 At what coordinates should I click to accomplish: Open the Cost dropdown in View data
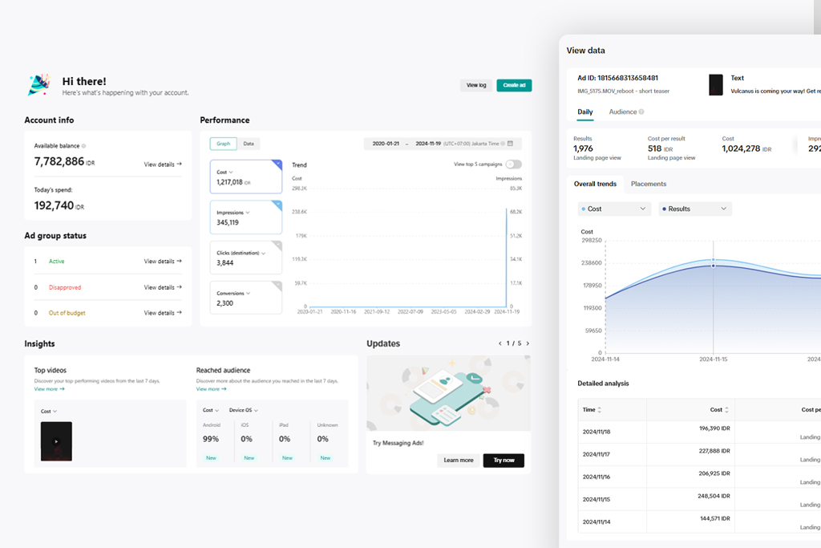[613, 209]
